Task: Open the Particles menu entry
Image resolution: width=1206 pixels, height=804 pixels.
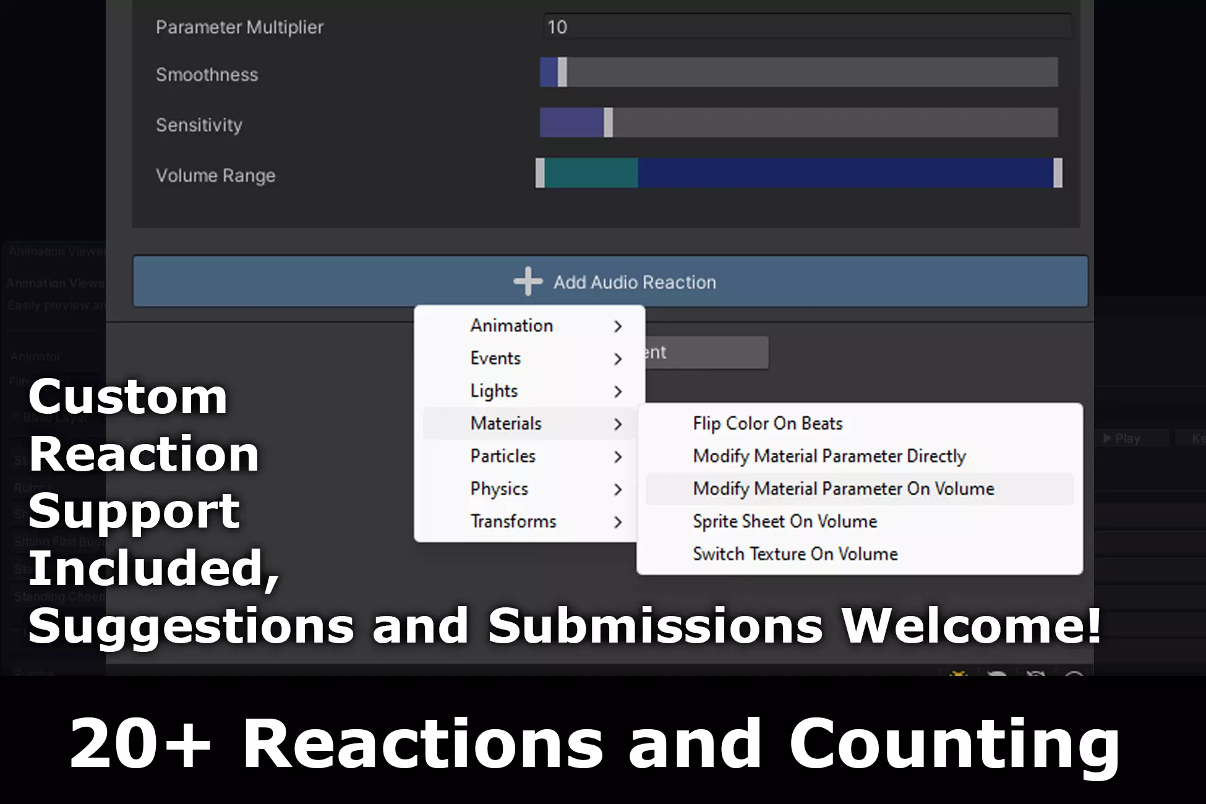Action: coord(503,456)
